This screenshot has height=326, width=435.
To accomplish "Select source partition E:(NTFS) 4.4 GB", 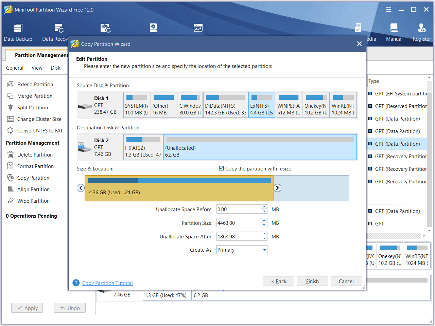I will 262,105.
